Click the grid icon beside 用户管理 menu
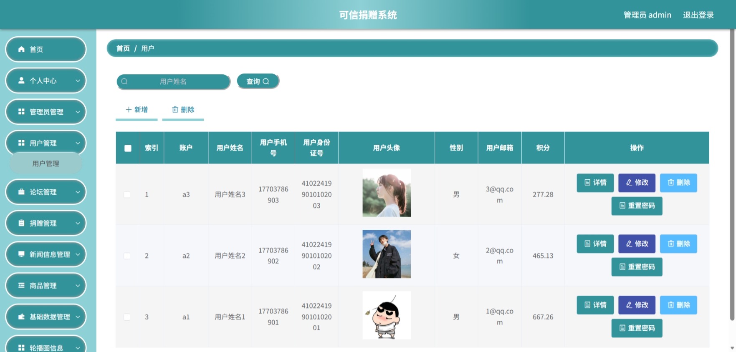The image size is (736, 352). point(21,143)
